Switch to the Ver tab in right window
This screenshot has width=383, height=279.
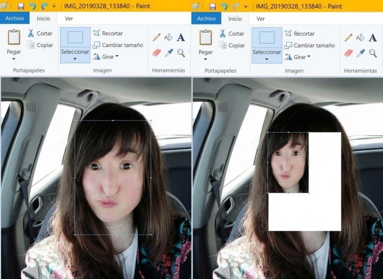pyautogui.click(x=261, y=18)
